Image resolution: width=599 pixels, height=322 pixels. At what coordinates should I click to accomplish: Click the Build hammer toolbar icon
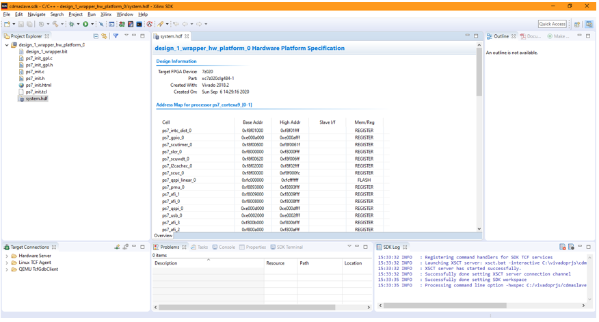pyautogui.click(x=56, y=24)
